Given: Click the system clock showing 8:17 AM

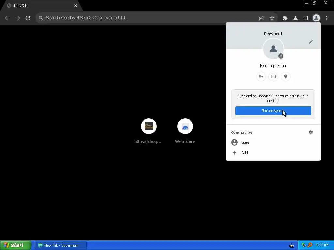Looking at the screenshot, I should coord(322,245).
